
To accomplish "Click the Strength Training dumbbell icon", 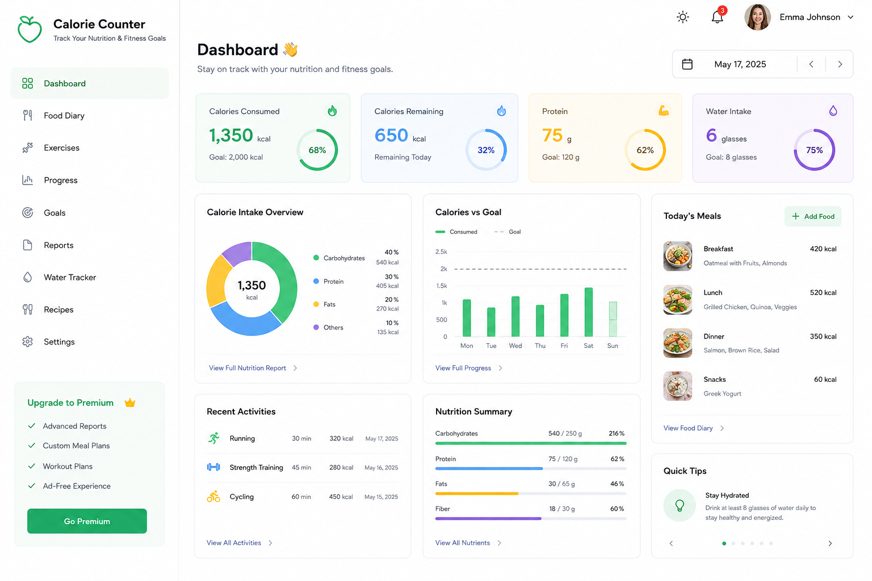I will (x=213, y=467).
